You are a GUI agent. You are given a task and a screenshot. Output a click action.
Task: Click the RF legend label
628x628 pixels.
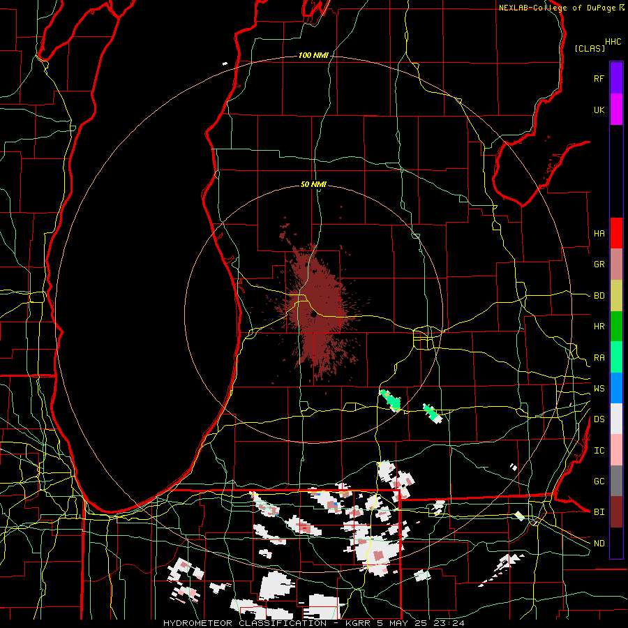(x=599, y=78)
